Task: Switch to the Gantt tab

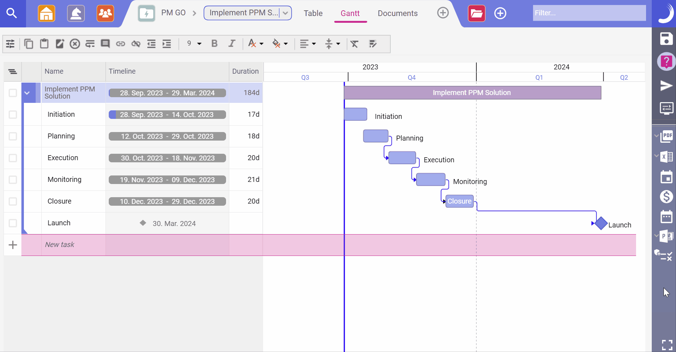Action: tap(350, 13)
